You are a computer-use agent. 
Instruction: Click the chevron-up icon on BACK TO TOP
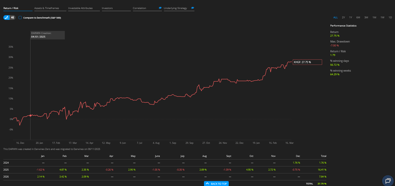point(207,183)
